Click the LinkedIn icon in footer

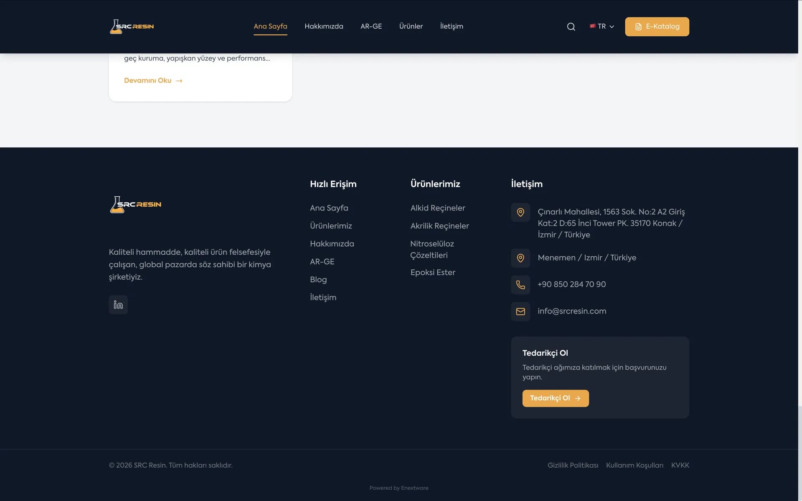click(118, 305)
